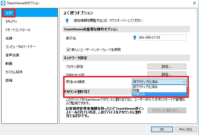Confirm settings with OK button
Viewport: 199px width, 135px height.
click(162, 129)
